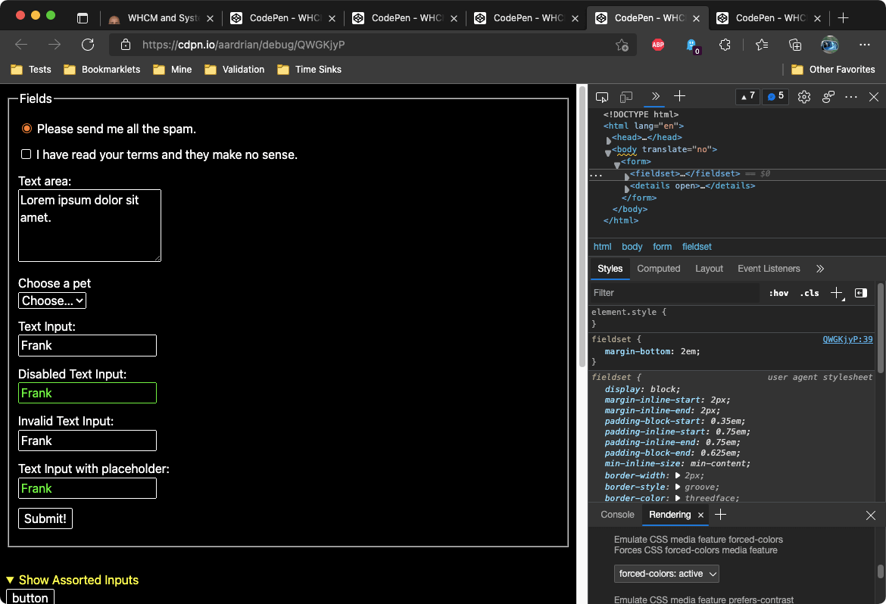Switch to the WHCM and System tab

pyautogui.click(x=161, y=18)
